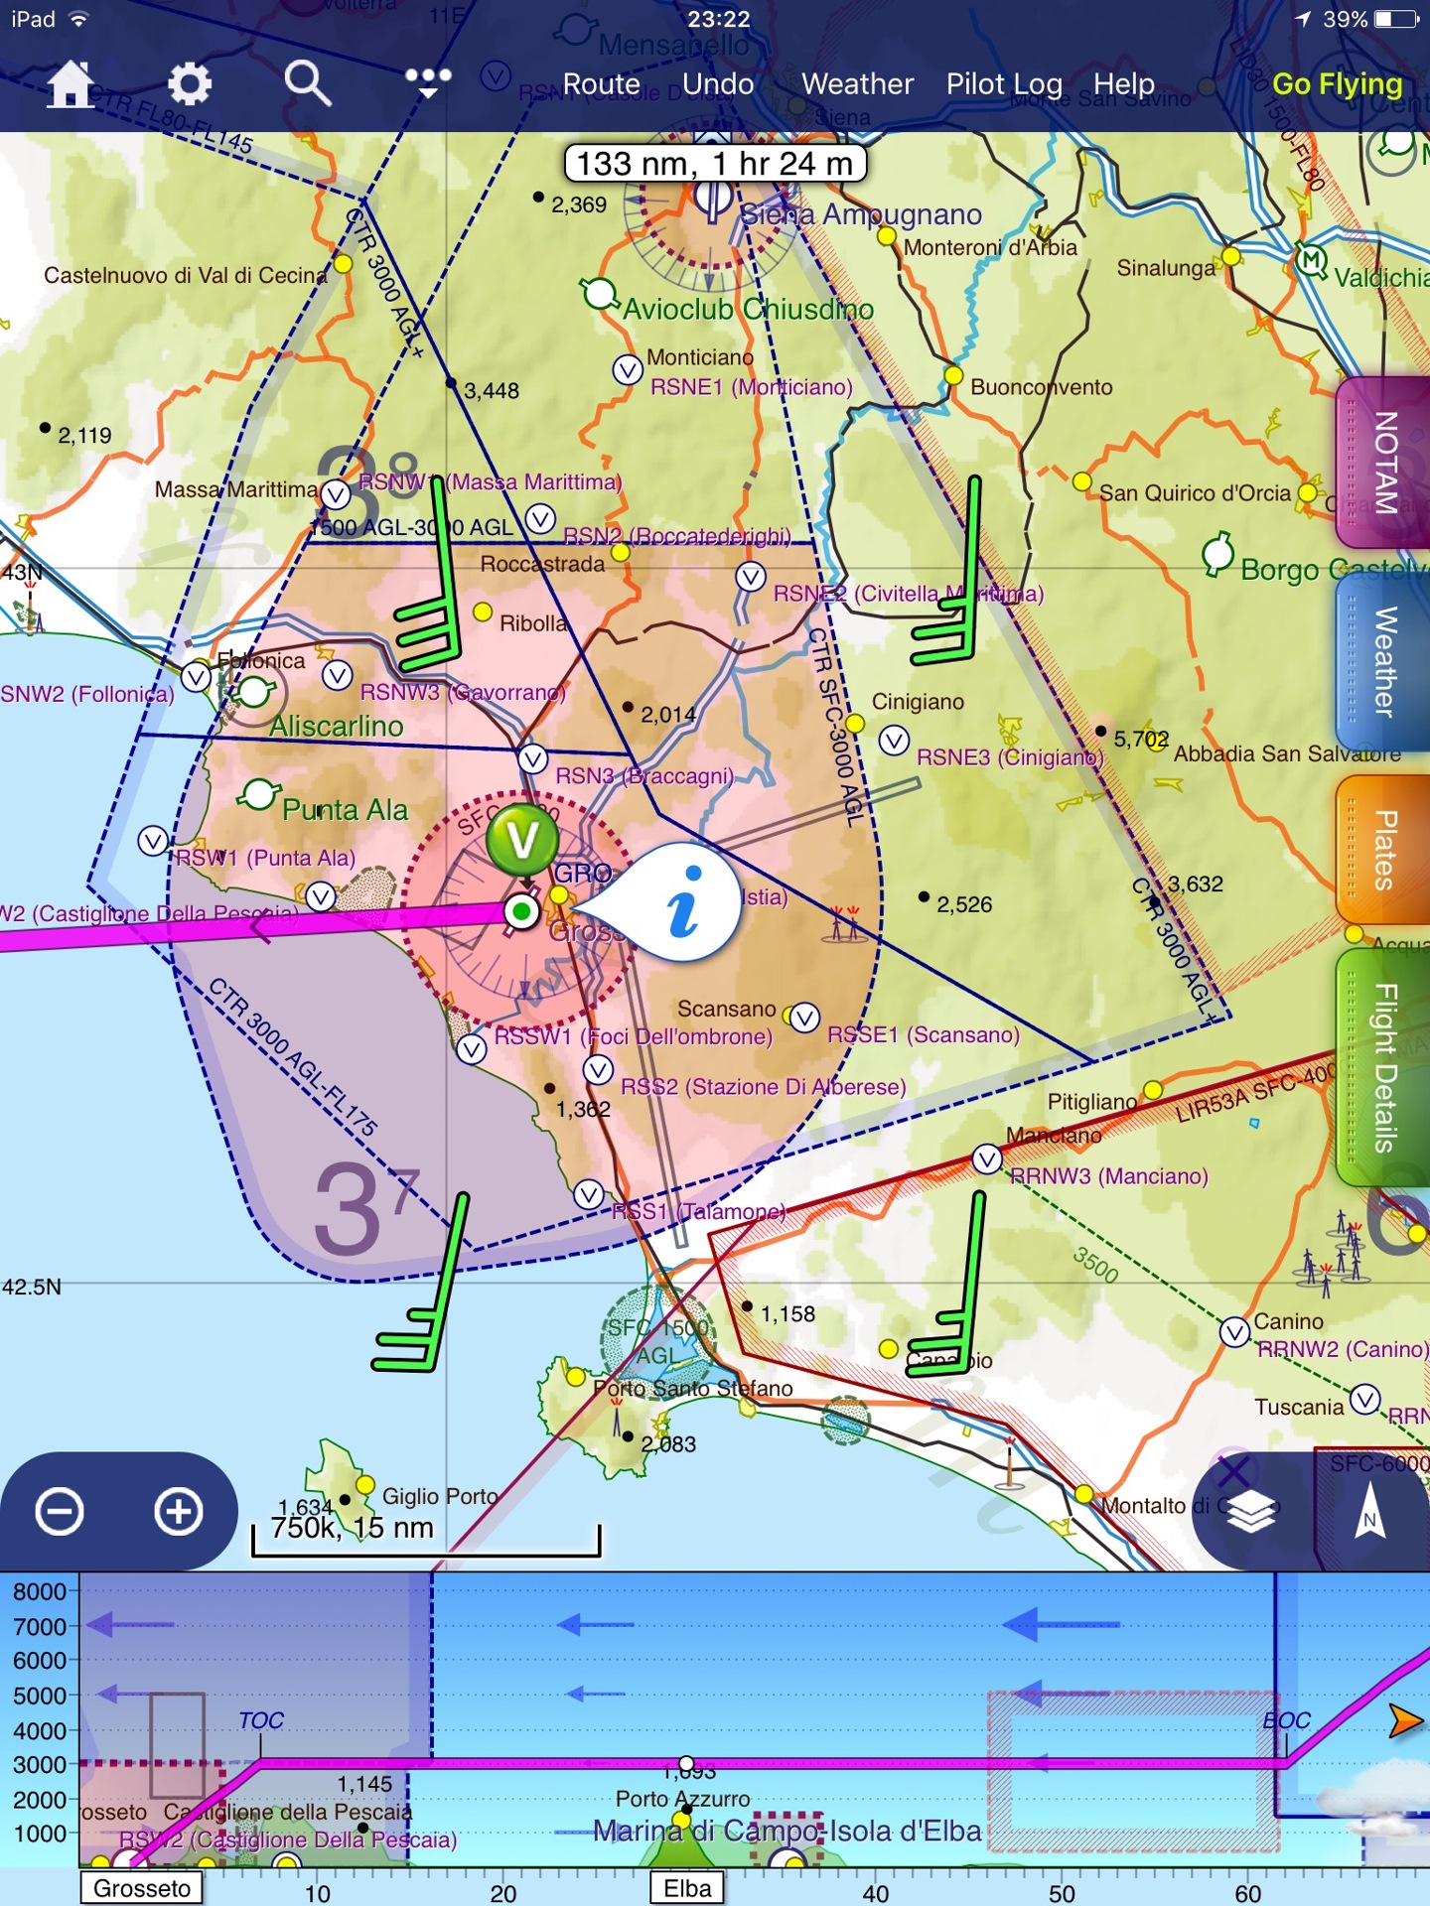
Task: Tap the Home icon
Action: point(71,84)
